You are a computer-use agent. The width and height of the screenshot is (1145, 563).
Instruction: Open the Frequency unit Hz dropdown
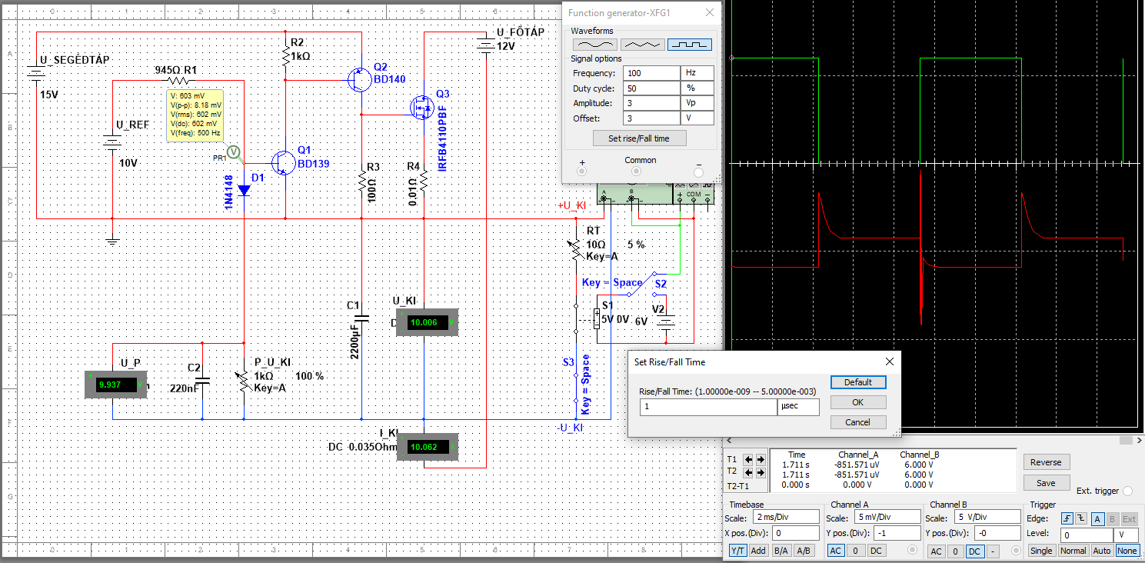pos(697,73)
